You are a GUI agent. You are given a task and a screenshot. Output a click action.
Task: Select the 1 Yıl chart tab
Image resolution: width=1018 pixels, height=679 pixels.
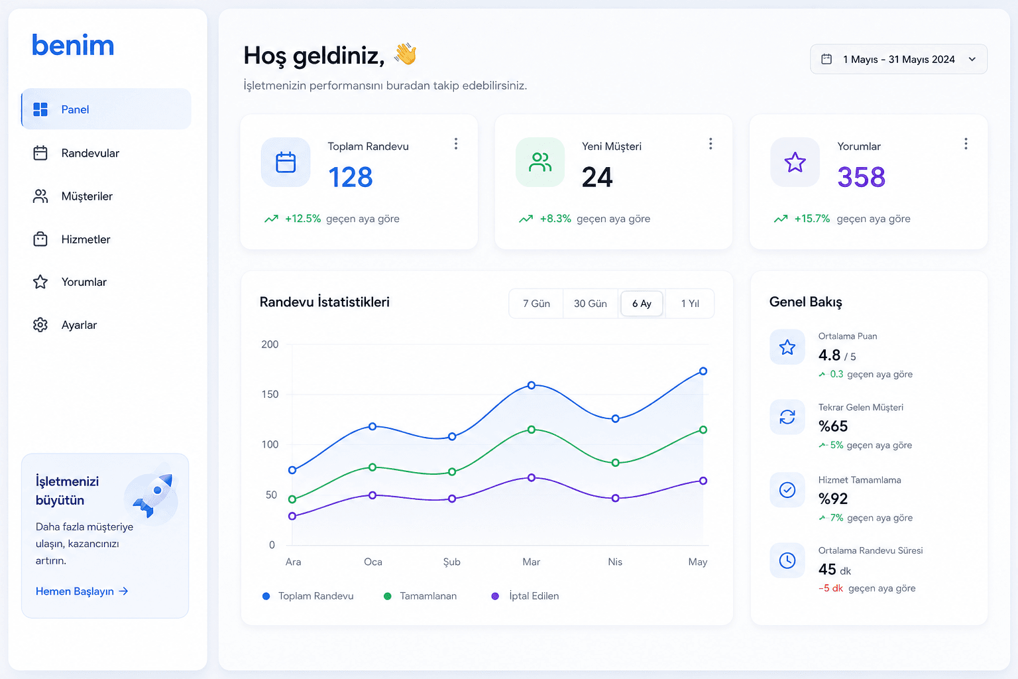coord(690,304)
